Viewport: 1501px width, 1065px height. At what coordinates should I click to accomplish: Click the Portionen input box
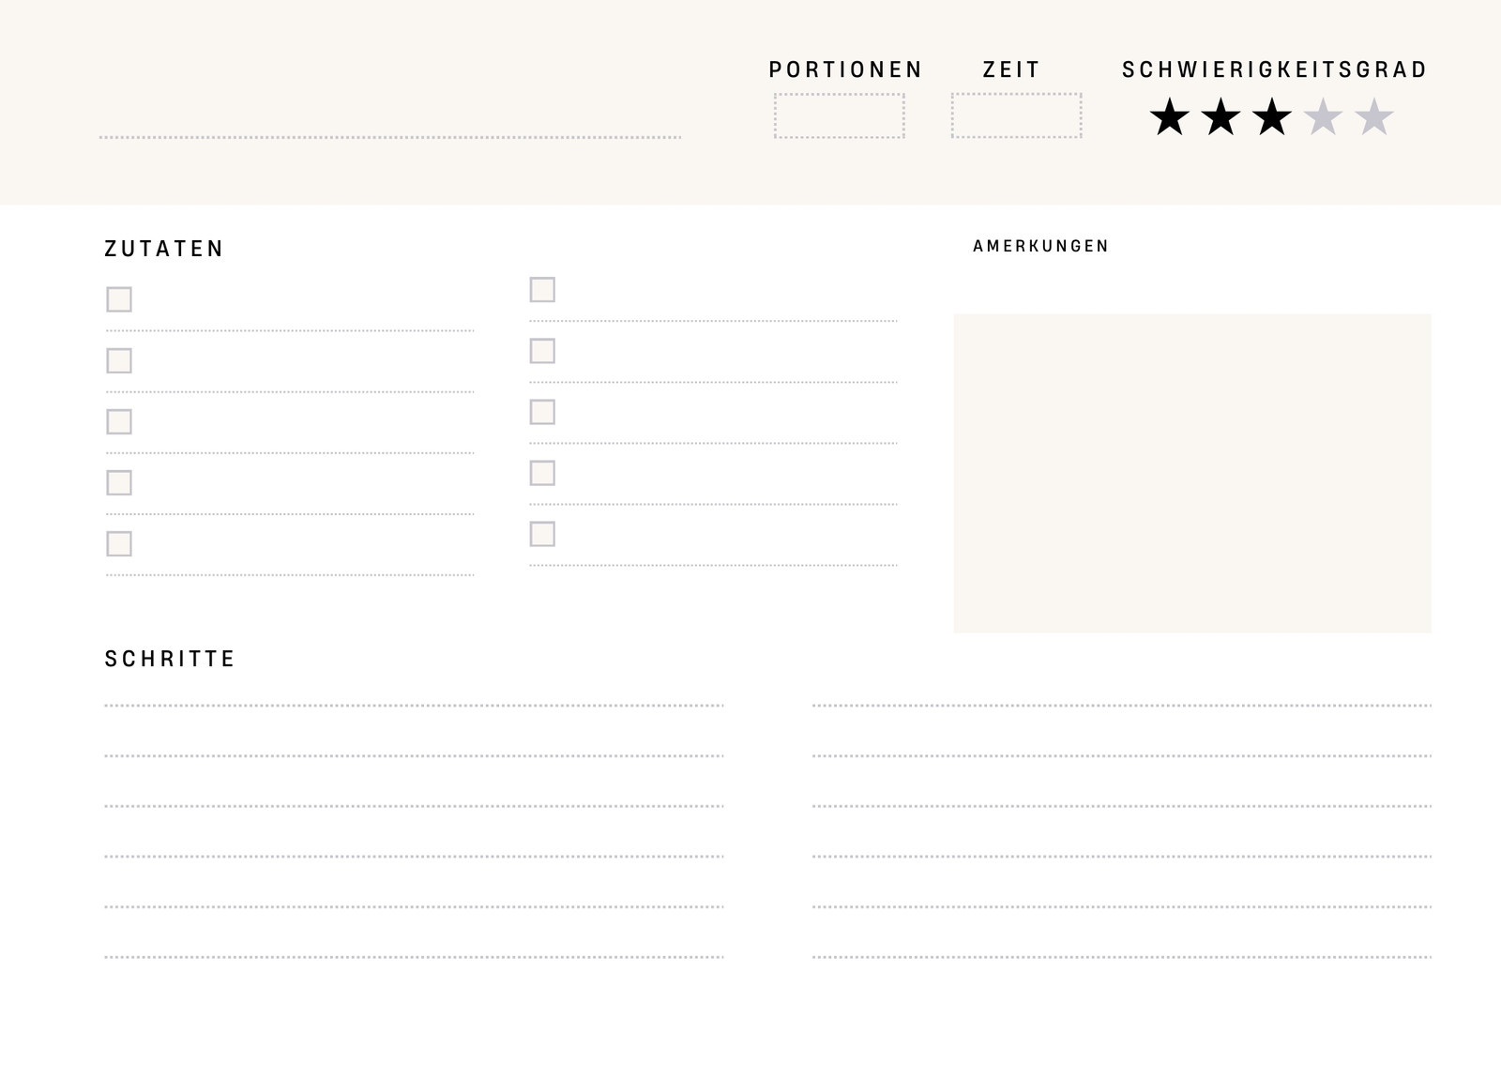tap(840, 115)
